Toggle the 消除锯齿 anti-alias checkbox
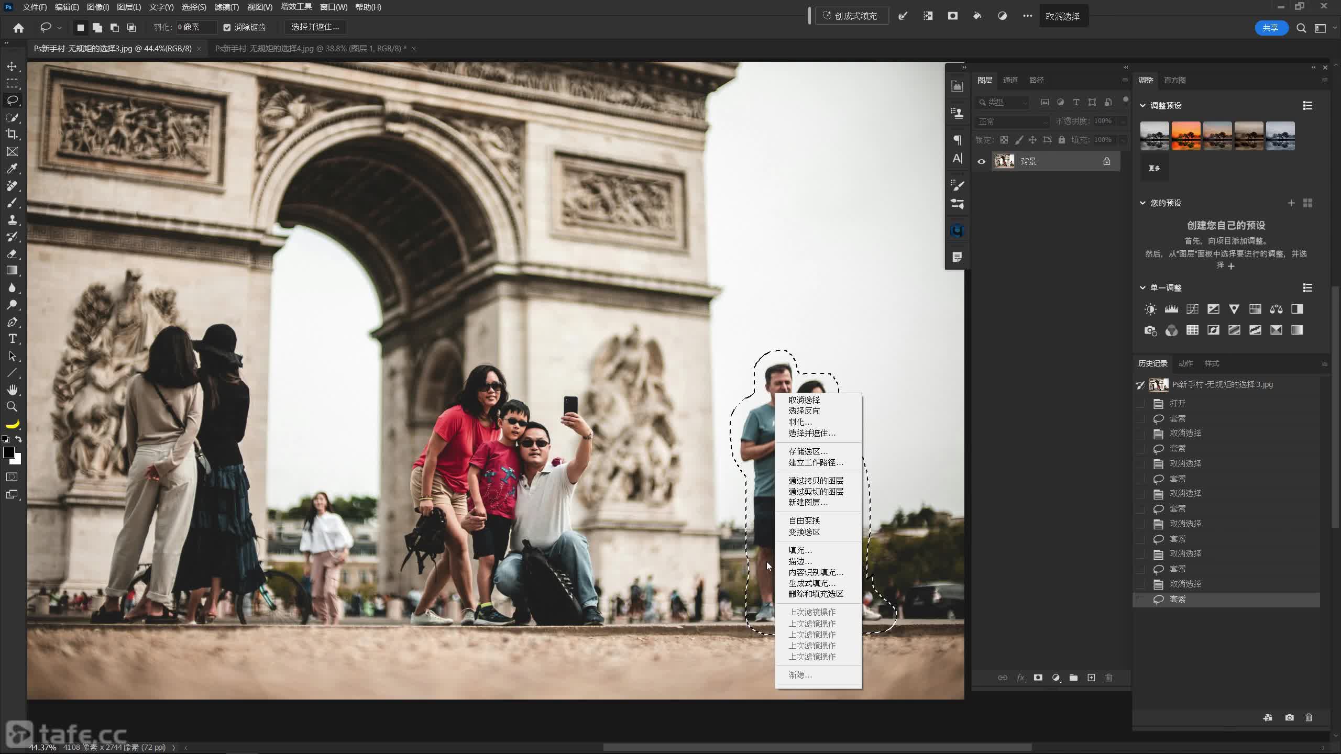Image resolution: width=1341 pixels, height=754 pixels. (x=227, y=27)
